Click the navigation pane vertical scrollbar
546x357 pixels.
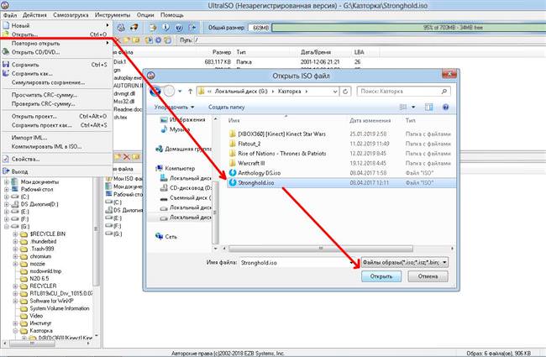[x=216, y=213]
